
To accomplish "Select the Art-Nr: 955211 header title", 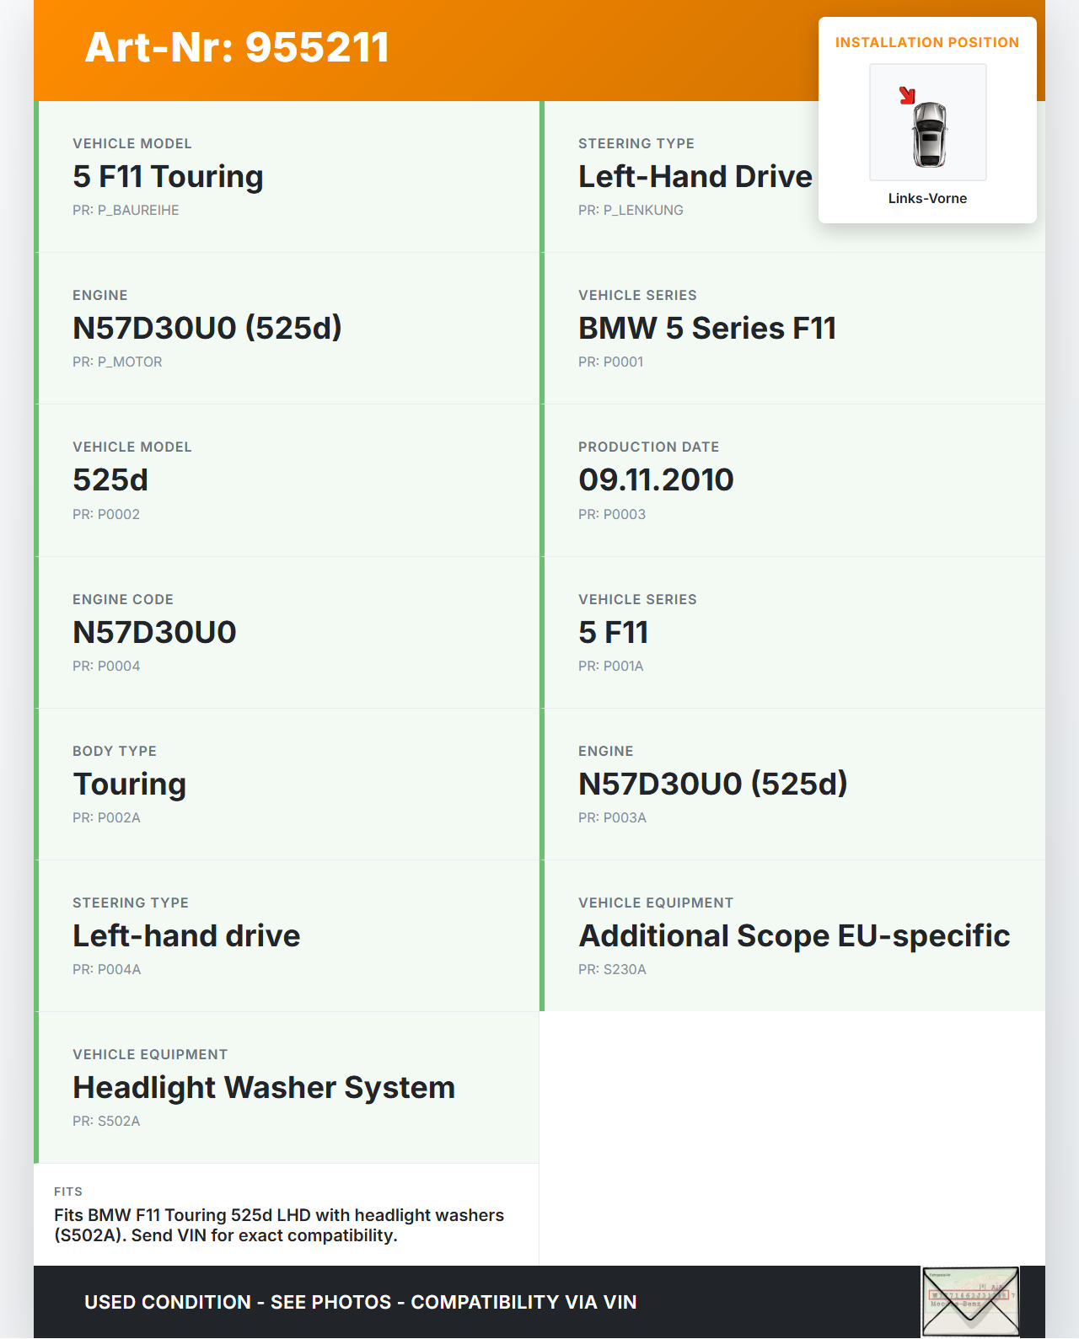I will [x=237, y=47].
